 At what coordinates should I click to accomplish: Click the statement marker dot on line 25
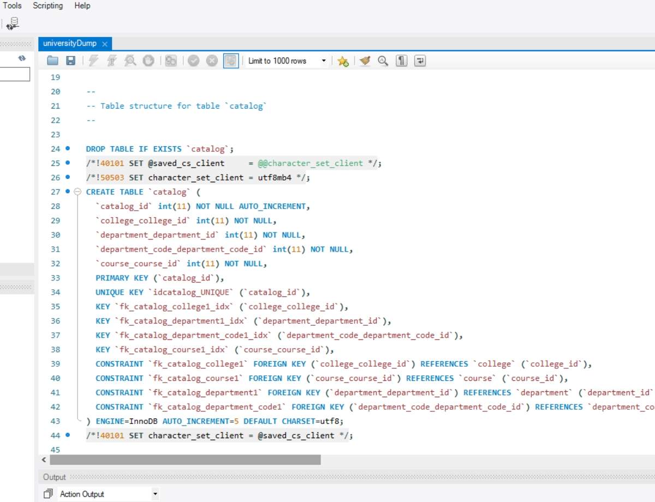[68, 163]
